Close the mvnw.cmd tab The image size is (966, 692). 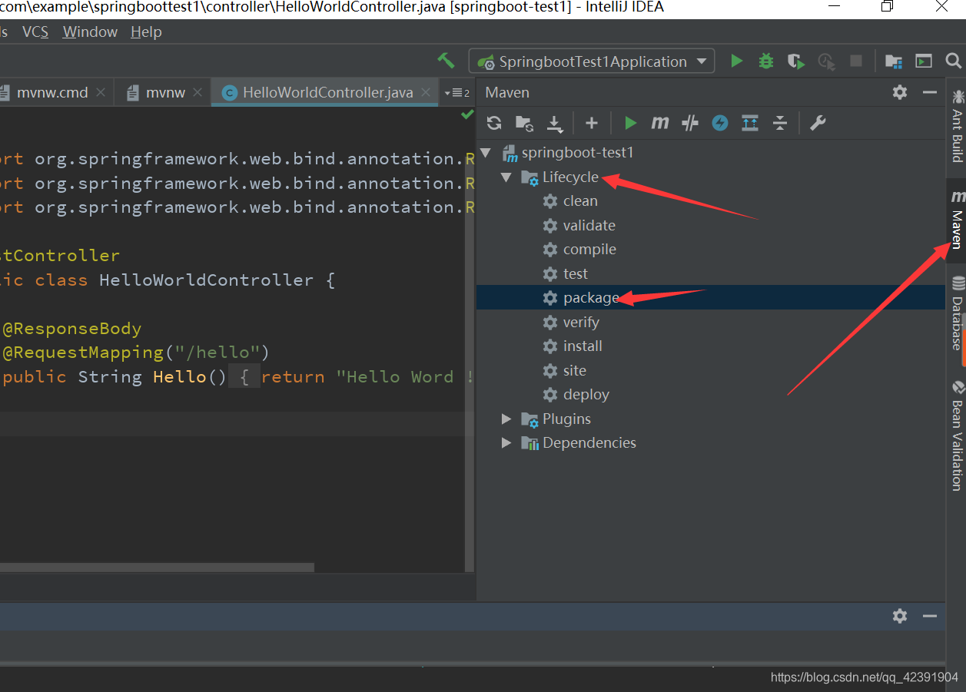[101, 92]
